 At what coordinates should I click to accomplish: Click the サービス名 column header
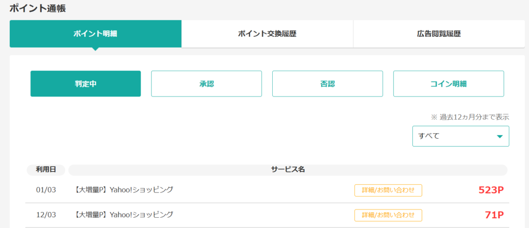pos(288,170)
